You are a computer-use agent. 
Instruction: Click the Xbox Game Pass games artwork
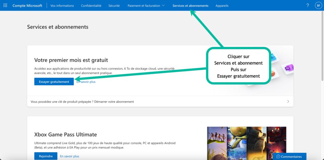pyautogui.click(x=246, y=143)
